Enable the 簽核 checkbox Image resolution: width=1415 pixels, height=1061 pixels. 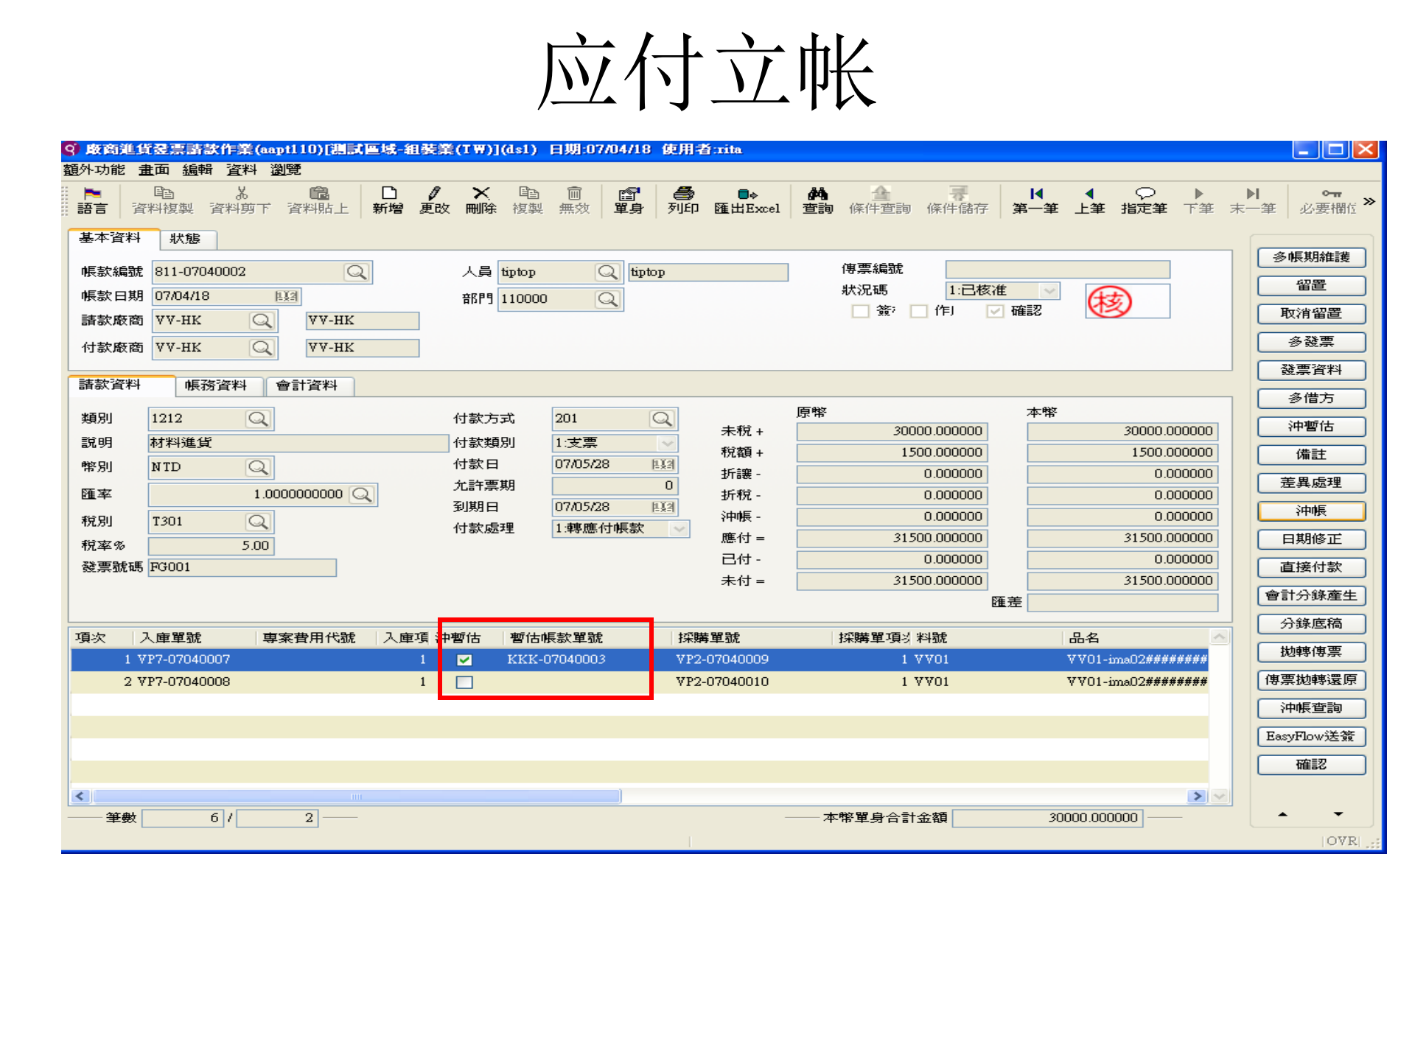tap(861, 311)
